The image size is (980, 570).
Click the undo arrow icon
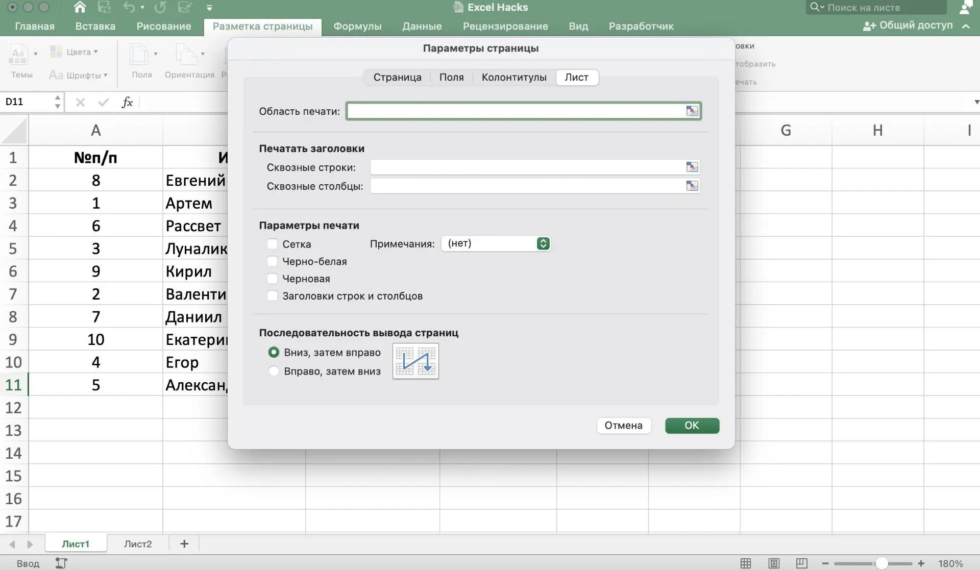(x=129, y=7)
